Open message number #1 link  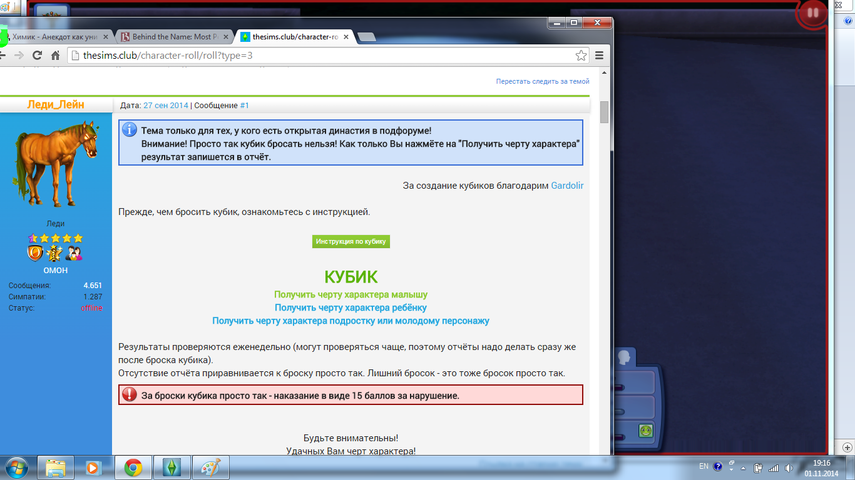click(x=244, y=106)
